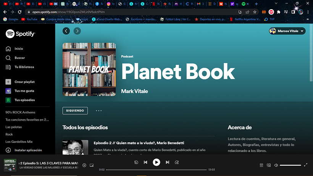This screenshot has height=176, width=313.
Task: Show more bookmarks overflow chevron
Action: 308,19
